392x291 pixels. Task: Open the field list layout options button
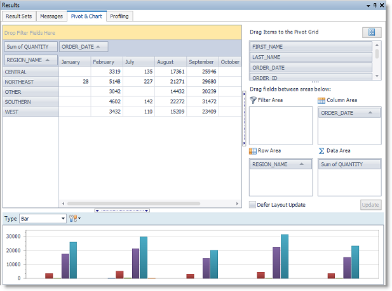tap(371, 32)
